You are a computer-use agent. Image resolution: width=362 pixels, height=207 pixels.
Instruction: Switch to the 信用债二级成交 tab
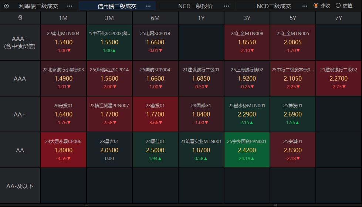[117, 6]
